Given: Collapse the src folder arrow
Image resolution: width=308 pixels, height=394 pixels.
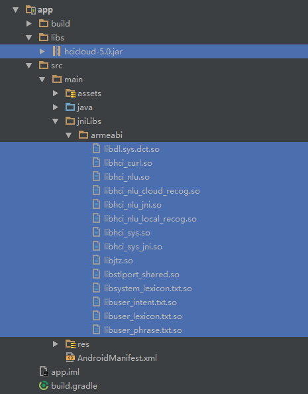Looking at the screenshot, I should pos(29,66).
